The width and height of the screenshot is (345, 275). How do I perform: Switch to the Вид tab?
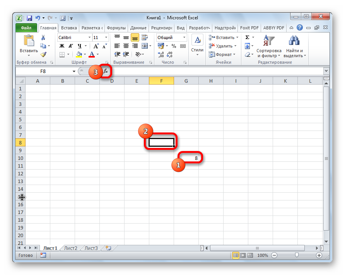[181, 28]
